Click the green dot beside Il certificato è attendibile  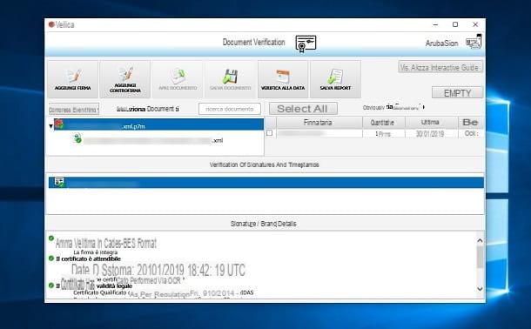point(51,258)
